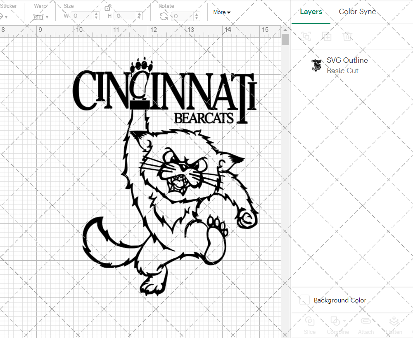
Task: Select the Layers tab
Action: (311, 12)
